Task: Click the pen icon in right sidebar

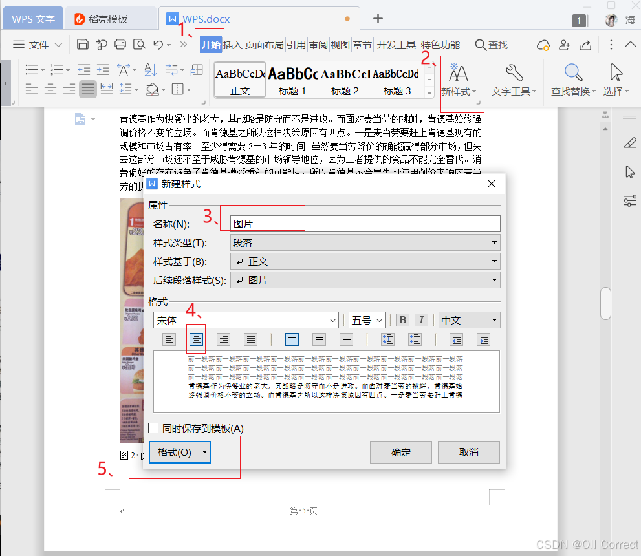Action: click(630, 143)
